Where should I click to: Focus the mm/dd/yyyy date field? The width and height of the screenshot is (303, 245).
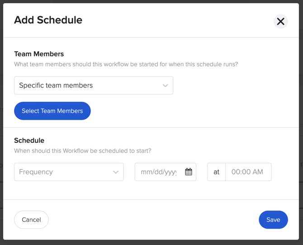[166, 172]
